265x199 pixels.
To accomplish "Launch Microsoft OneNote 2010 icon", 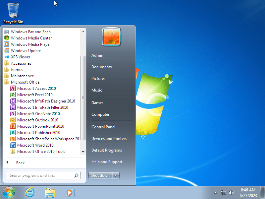I will click(13, 113).
